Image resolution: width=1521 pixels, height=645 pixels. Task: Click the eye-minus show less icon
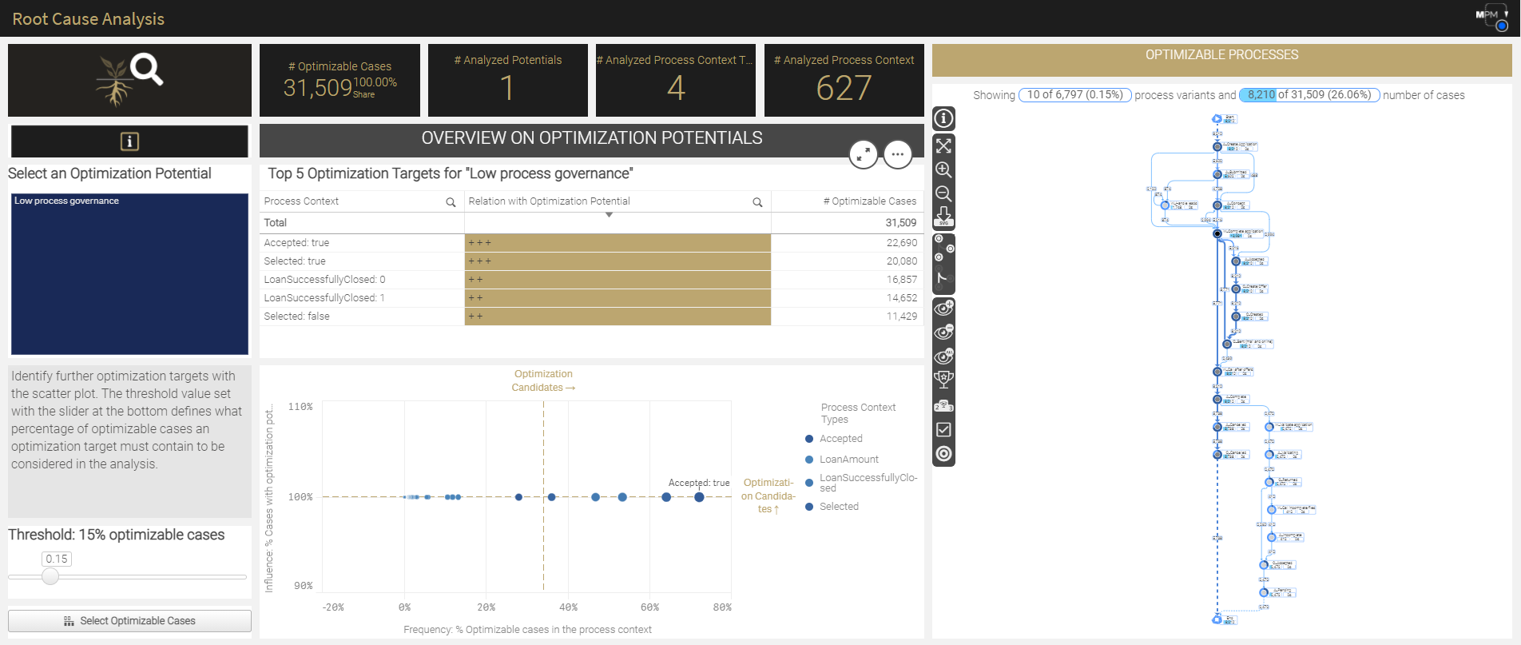(x=943, y=332)
